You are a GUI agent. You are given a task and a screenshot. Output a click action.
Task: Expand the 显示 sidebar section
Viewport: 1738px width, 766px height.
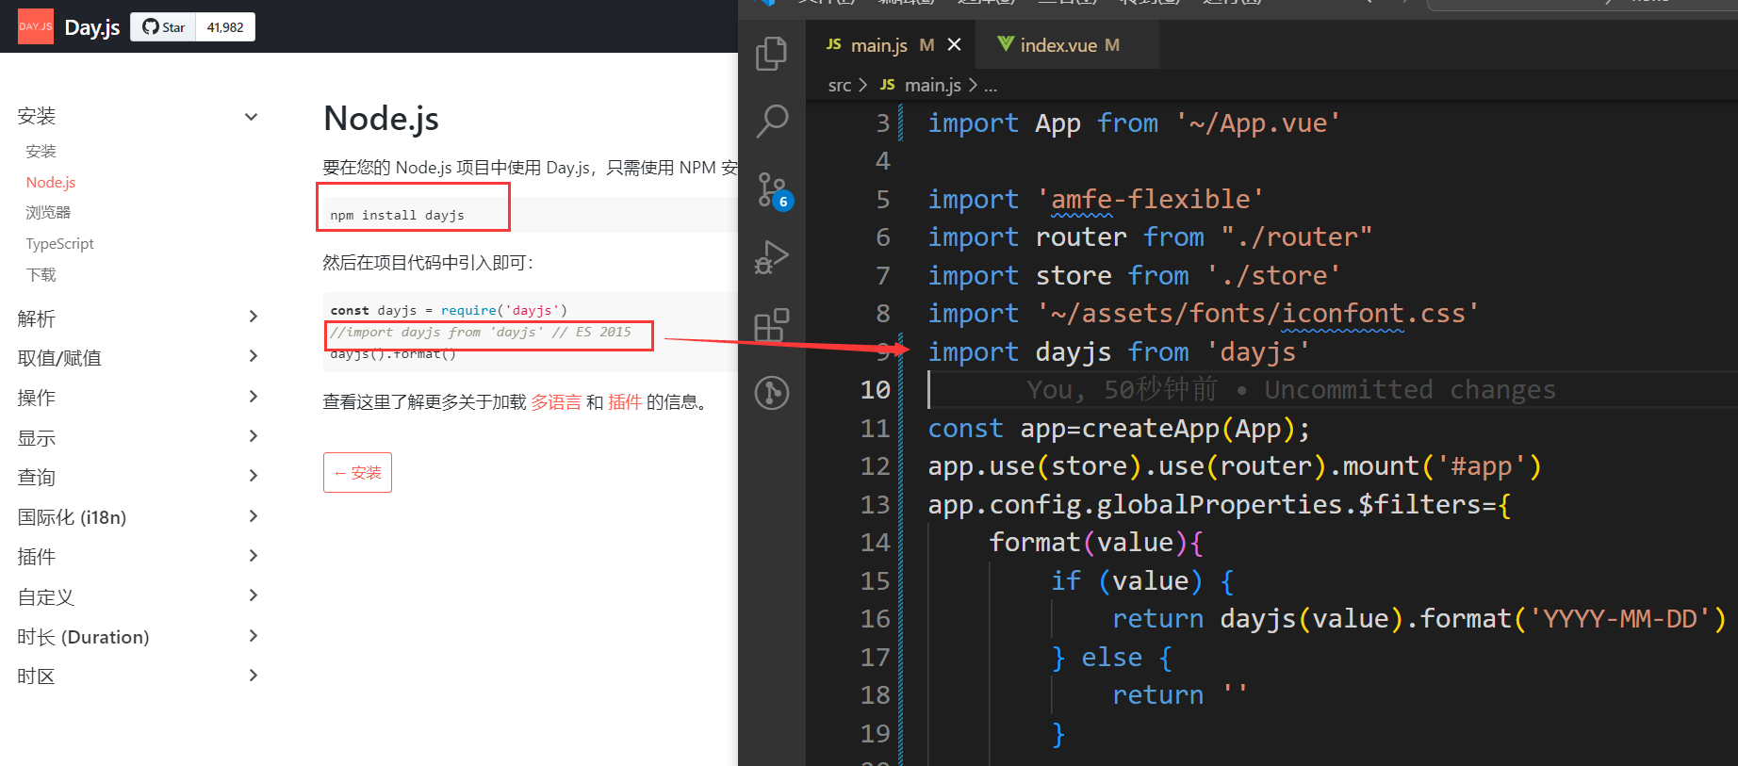click(x=252, y=436)
